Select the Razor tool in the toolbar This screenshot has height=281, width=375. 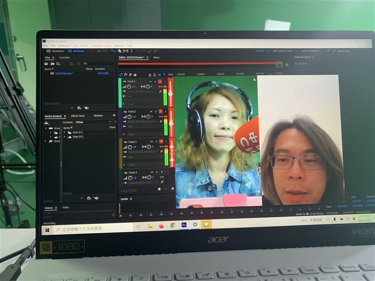pos(120,51)
